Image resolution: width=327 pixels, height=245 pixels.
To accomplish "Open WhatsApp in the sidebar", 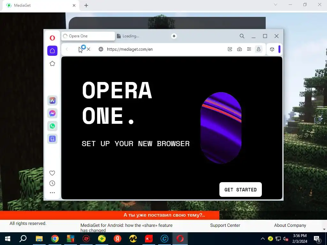I will point(52,126).
